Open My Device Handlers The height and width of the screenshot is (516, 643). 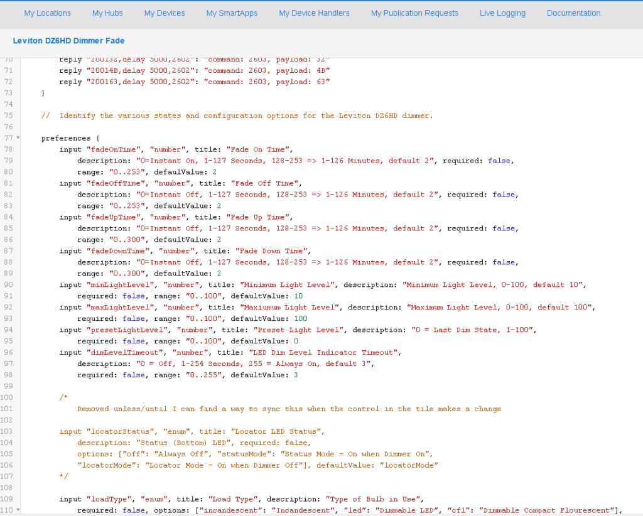(314, 13)
